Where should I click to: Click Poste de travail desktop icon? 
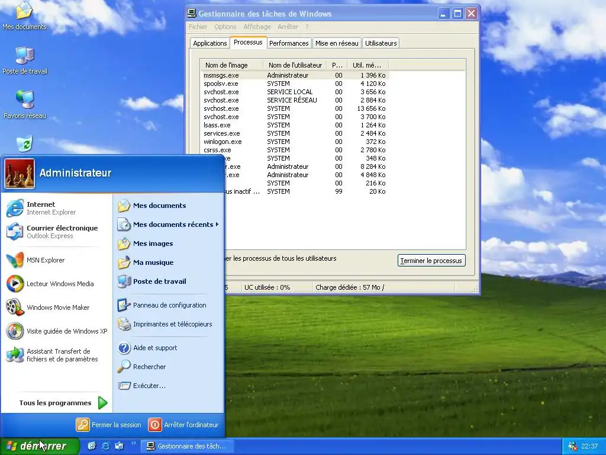[24, 61]
